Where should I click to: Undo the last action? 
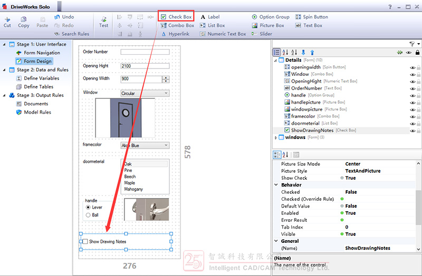pyautogui.click(x=64, y=17)
